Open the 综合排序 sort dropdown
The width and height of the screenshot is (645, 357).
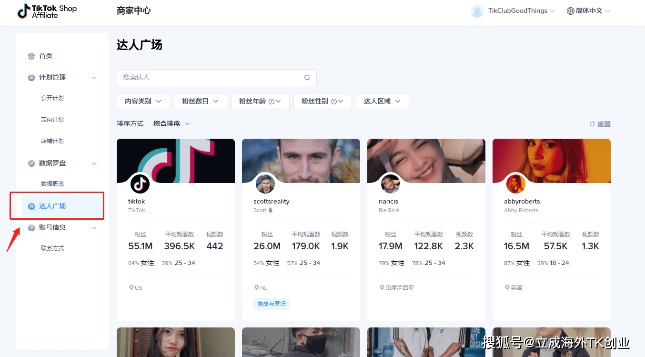[171, 124]
